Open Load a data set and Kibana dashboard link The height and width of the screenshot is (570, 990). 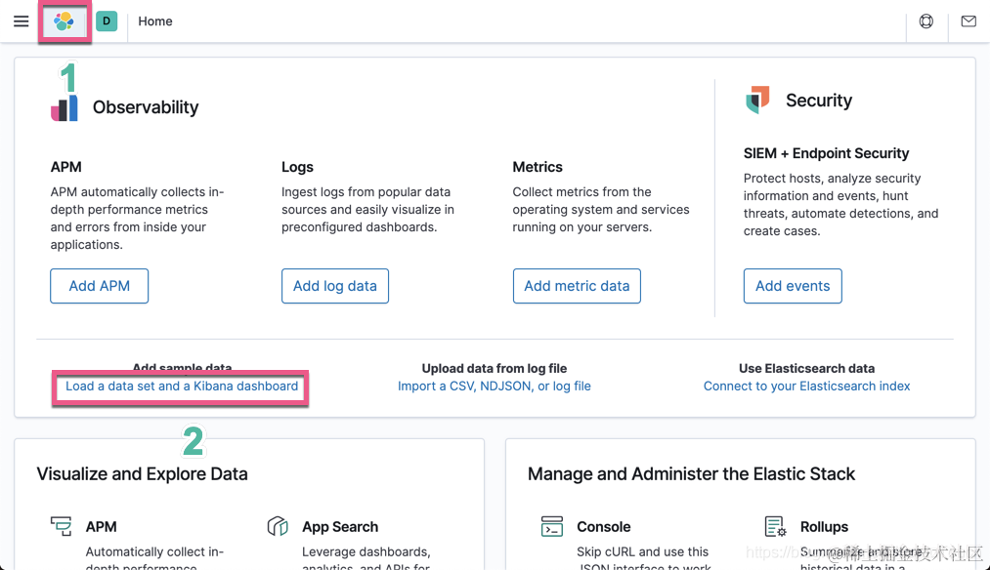pos(182,387)
